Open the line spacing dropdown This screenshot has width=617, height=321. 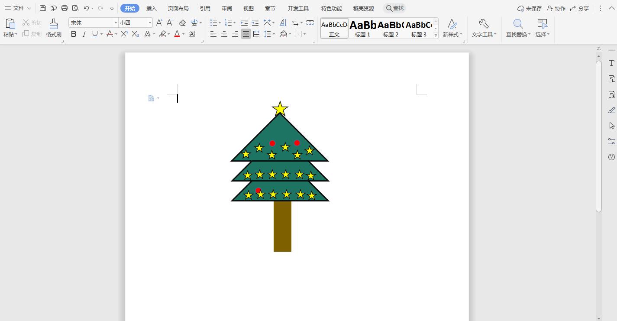coord(274,34)
